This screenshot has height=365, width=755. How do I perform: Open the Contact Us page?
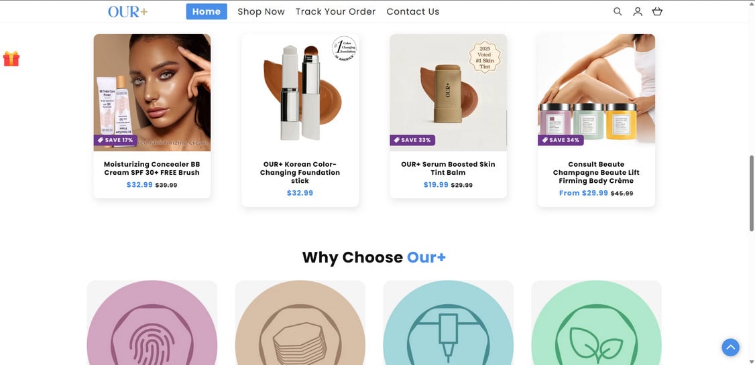click(x=413, y=11)
